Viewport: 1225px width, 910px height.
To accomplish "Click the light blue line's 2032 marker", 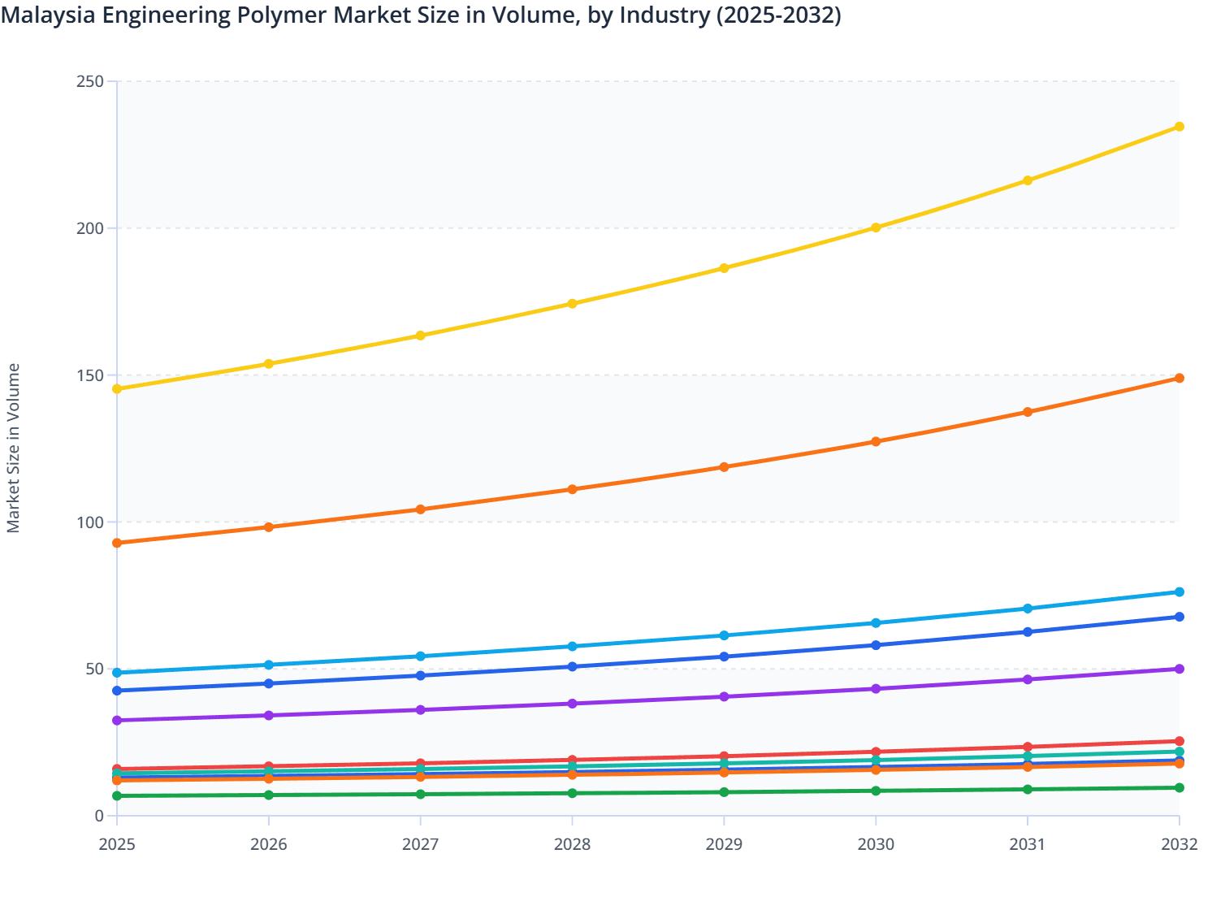I will [x=1178, y=592].
